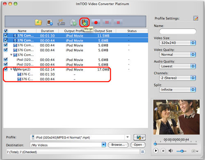Click the Output Size column header

point(103,31)
